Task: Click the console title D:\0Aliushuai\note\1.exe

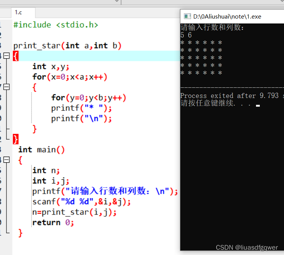Action: (x=227, y=17)
